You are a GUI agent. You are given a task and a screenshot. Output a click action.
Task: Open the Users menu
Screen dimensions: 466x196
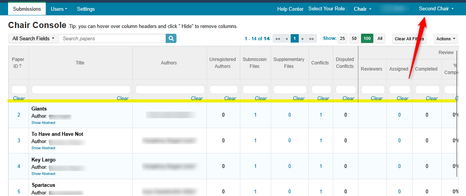click(x=59, y=9)
